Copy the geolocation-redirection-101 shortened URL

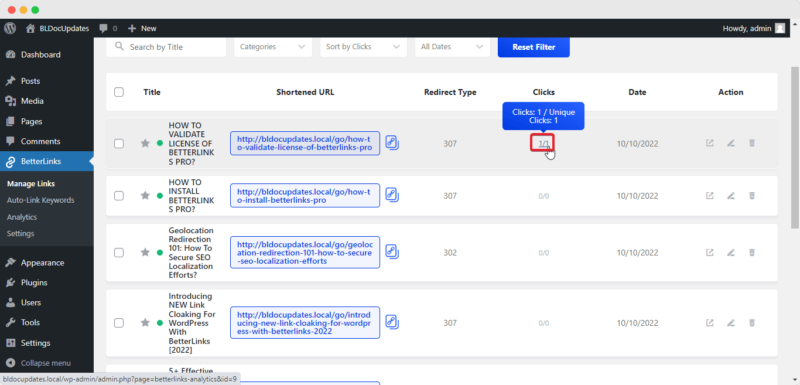pyautogui.click(x=392, y=252)
